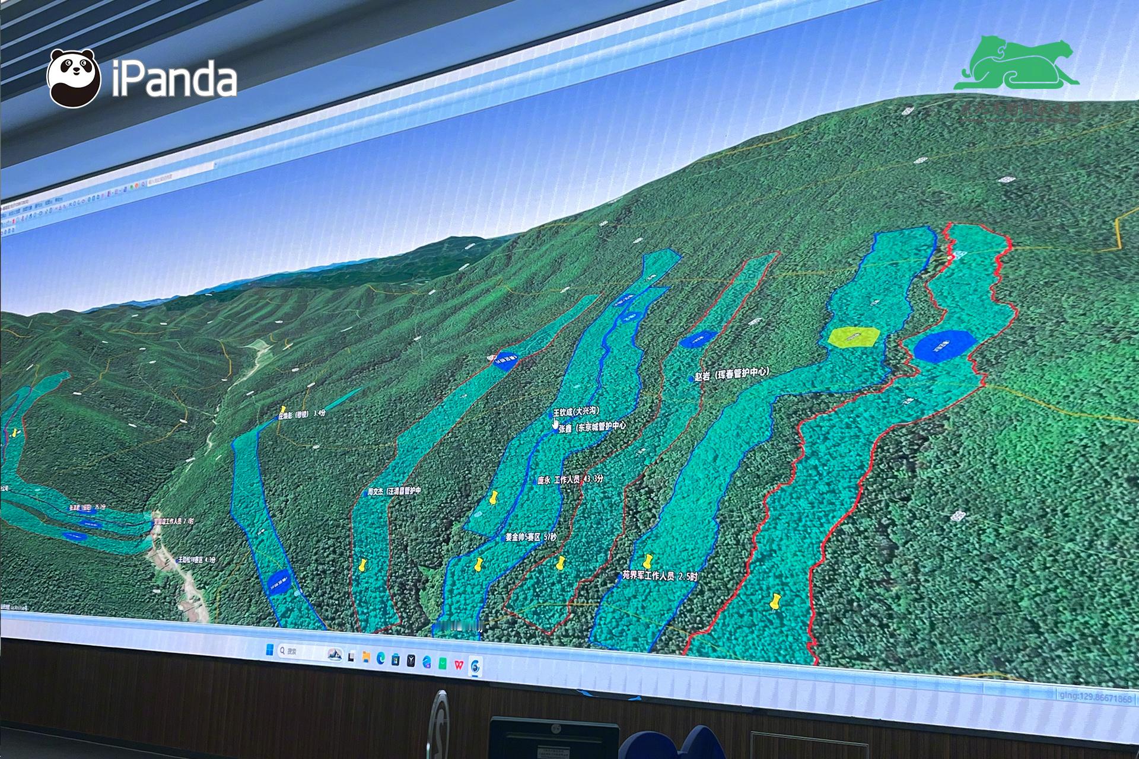1139x759 pixels.
Task: Click the taskbar search box
Action: [310, 652]
